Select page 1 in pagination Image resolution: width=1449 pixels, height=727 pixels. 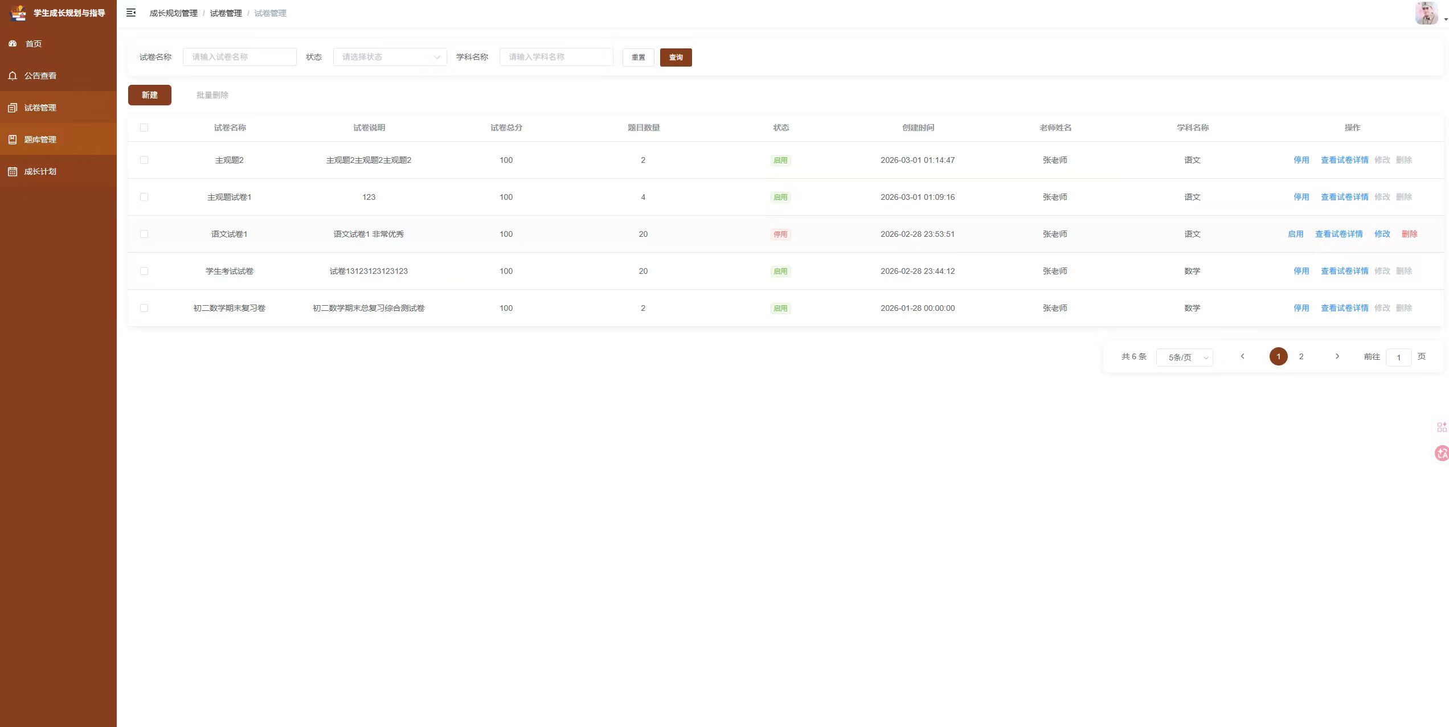point(1278,356)
